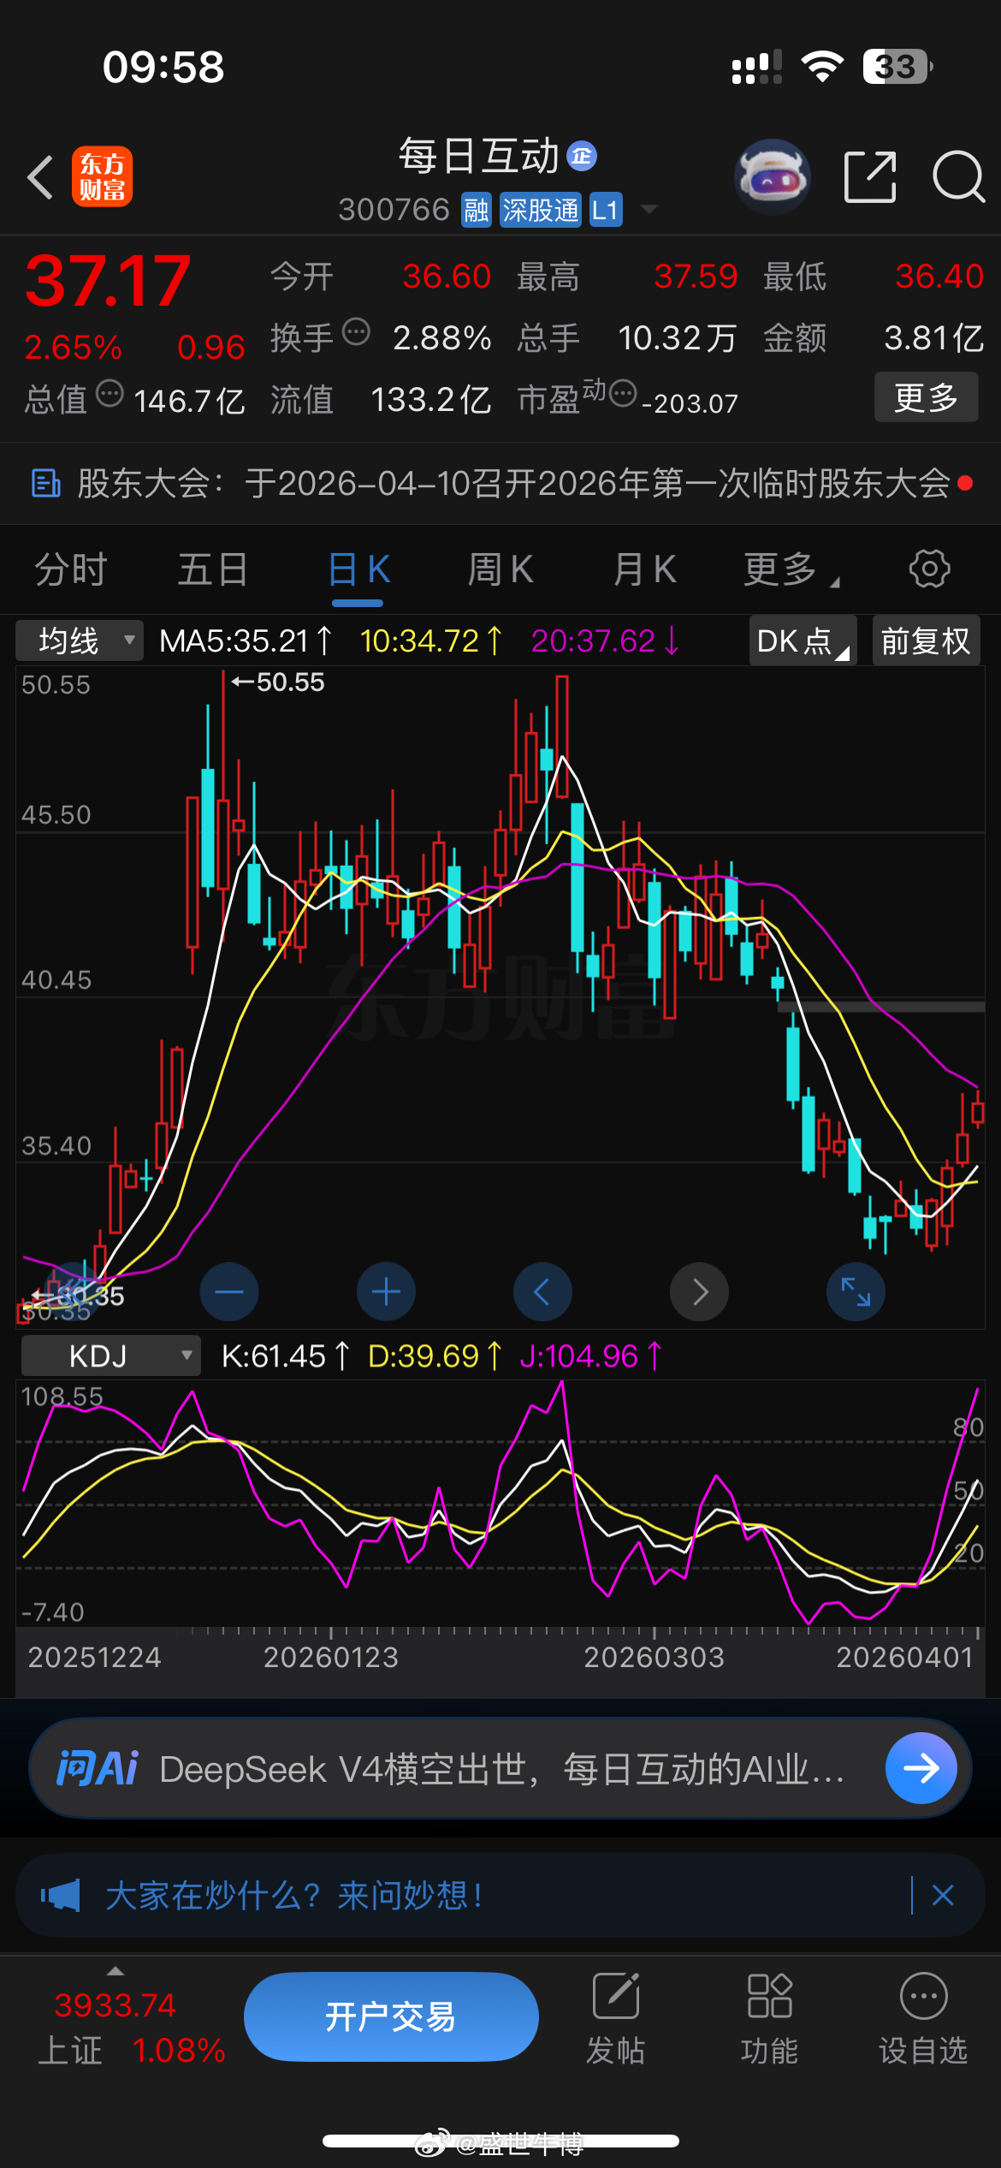
Task: Tap info icon next to 市盈动
Action: (623, 394)
